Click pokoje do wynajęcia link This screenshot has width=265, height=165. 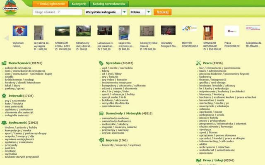[x=18, y=68]
